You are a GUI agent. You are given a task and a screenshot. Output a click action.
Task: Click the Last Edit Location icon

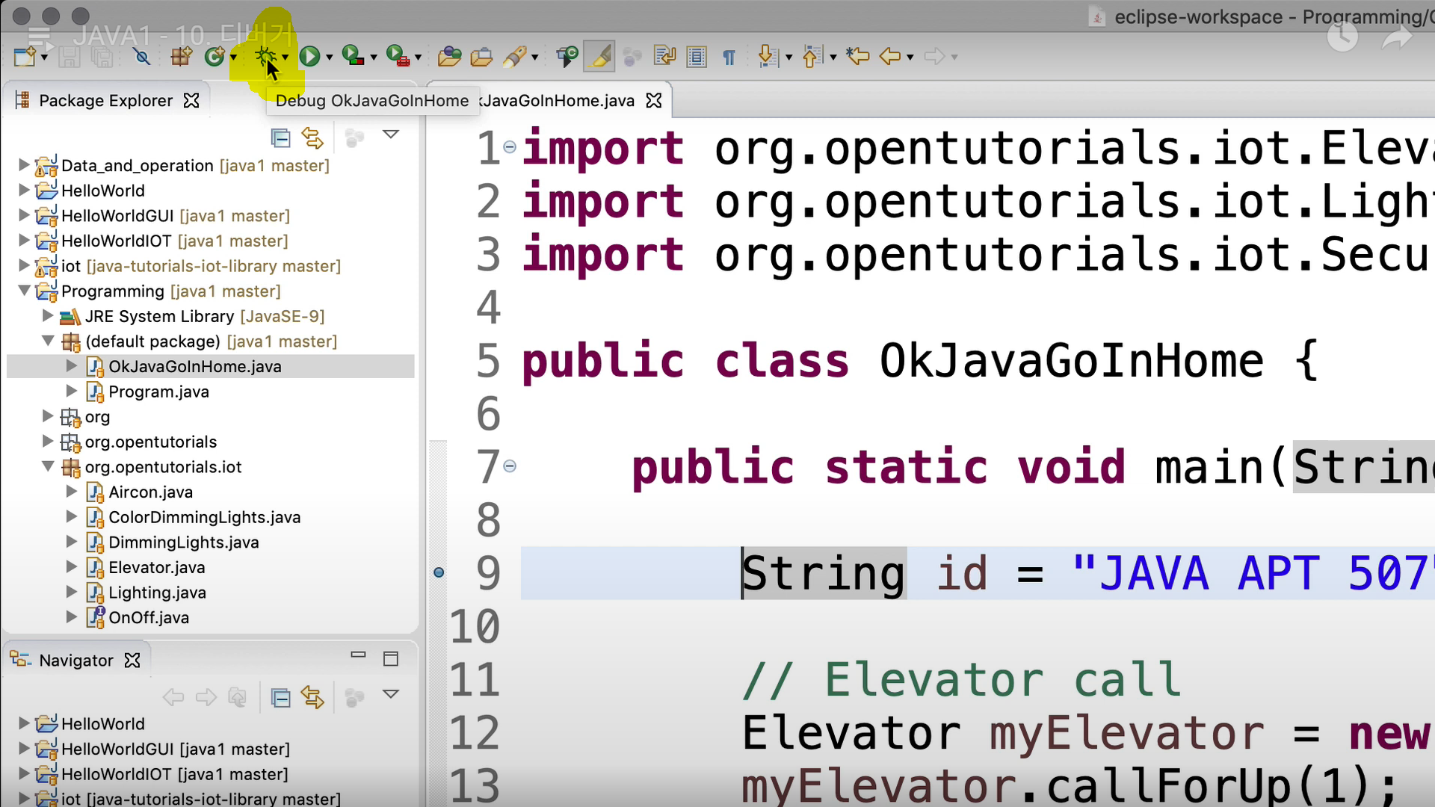click(857, 56)
